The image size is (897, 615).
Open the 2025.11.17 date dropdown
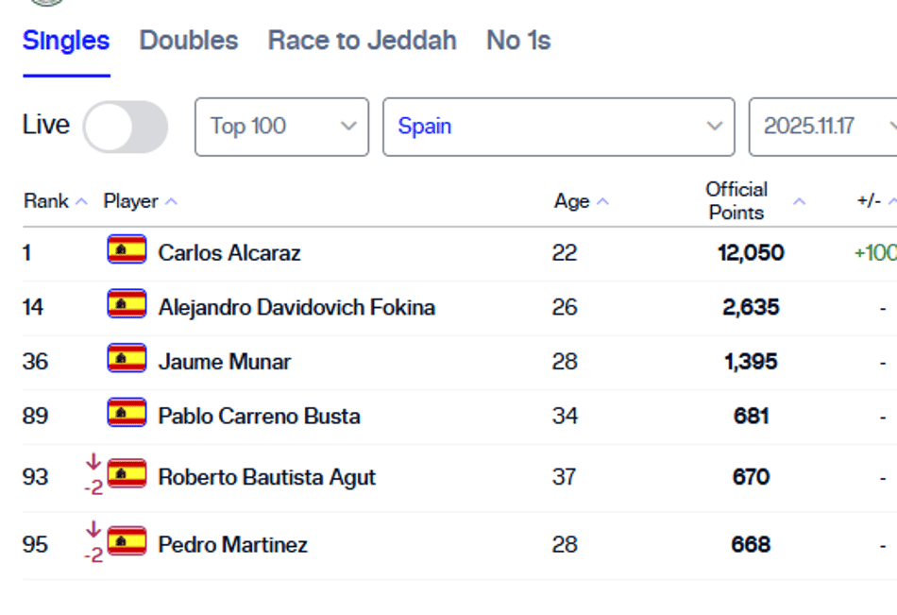(823, 127)
